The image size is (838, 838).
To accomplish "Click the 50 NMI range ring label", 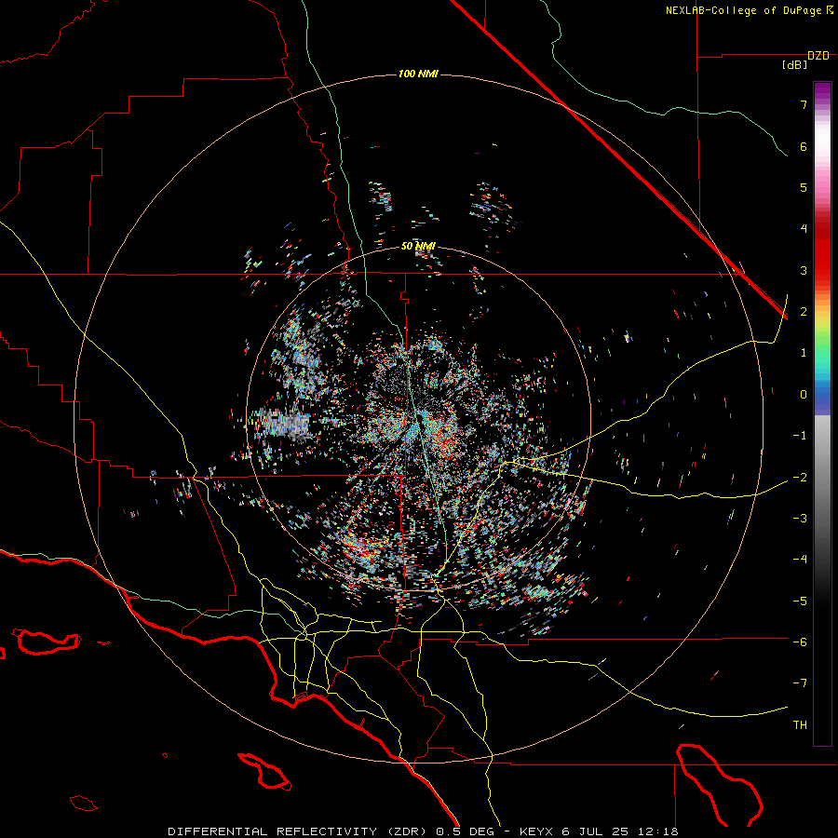I will click(418, 246).
